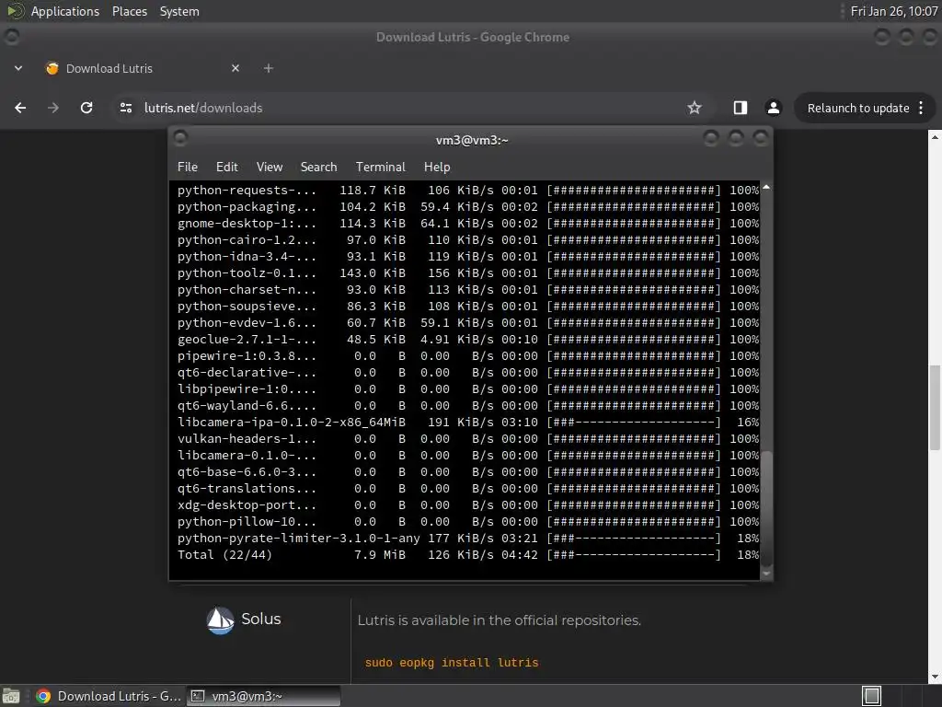Click the terminal scrollbar down arrow
This screenshot has width=942, height=707.
point(766,574)
